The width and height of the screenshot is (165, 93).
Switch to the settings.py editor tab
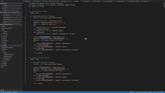pos(27,1)
